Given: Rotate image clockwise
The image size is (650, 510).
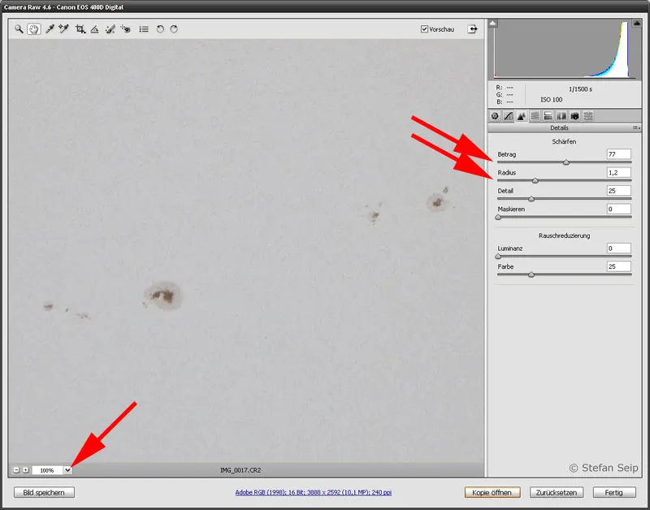Looking at the screenshot, I should 174,29.
